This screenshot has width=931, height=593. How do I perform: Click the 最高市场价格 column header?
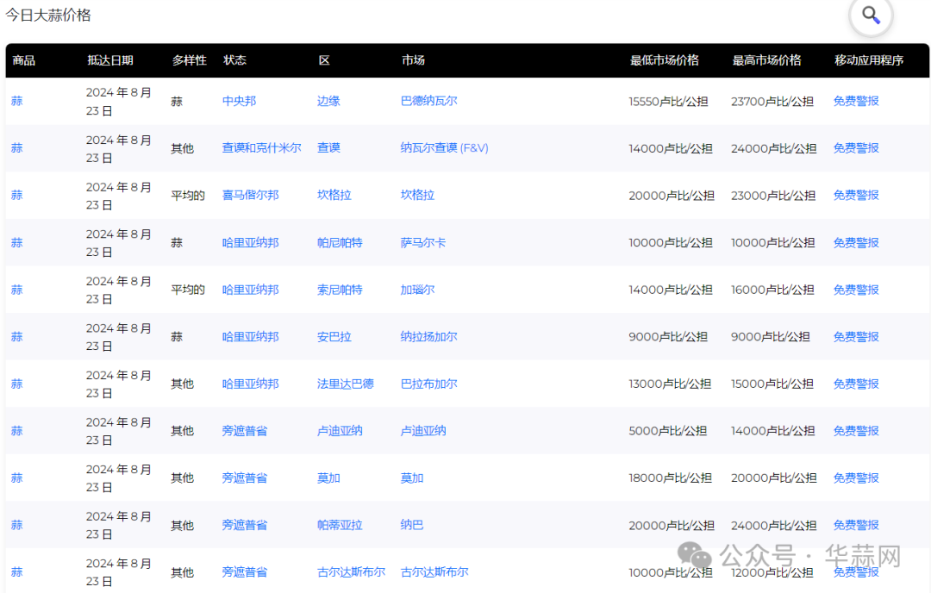pyautogui.click(x=766, y=60)
